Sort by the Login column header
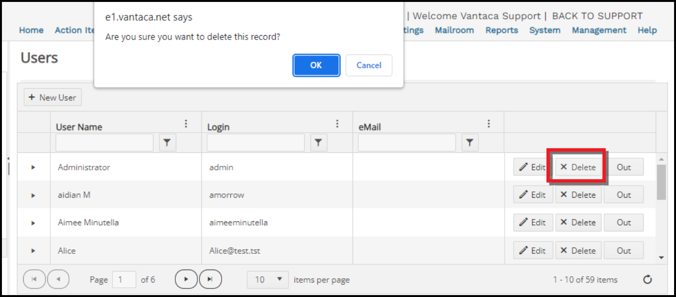676x297 pixels. click(x=218, y=127)
